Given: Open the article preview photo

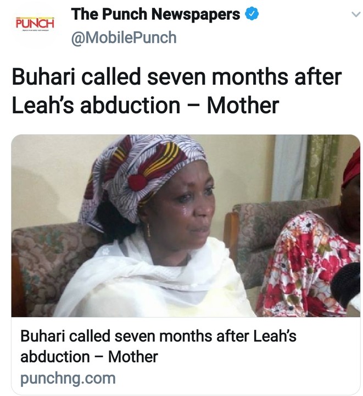Looking at the screenshot, I should [x=186, y=226].
